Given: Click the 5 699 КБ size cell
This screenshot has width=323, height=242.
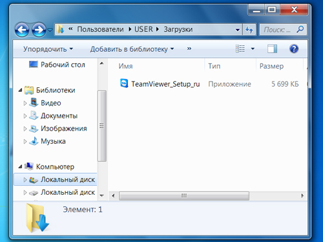Looking at the screenshot, I should (x=285, y=84).
